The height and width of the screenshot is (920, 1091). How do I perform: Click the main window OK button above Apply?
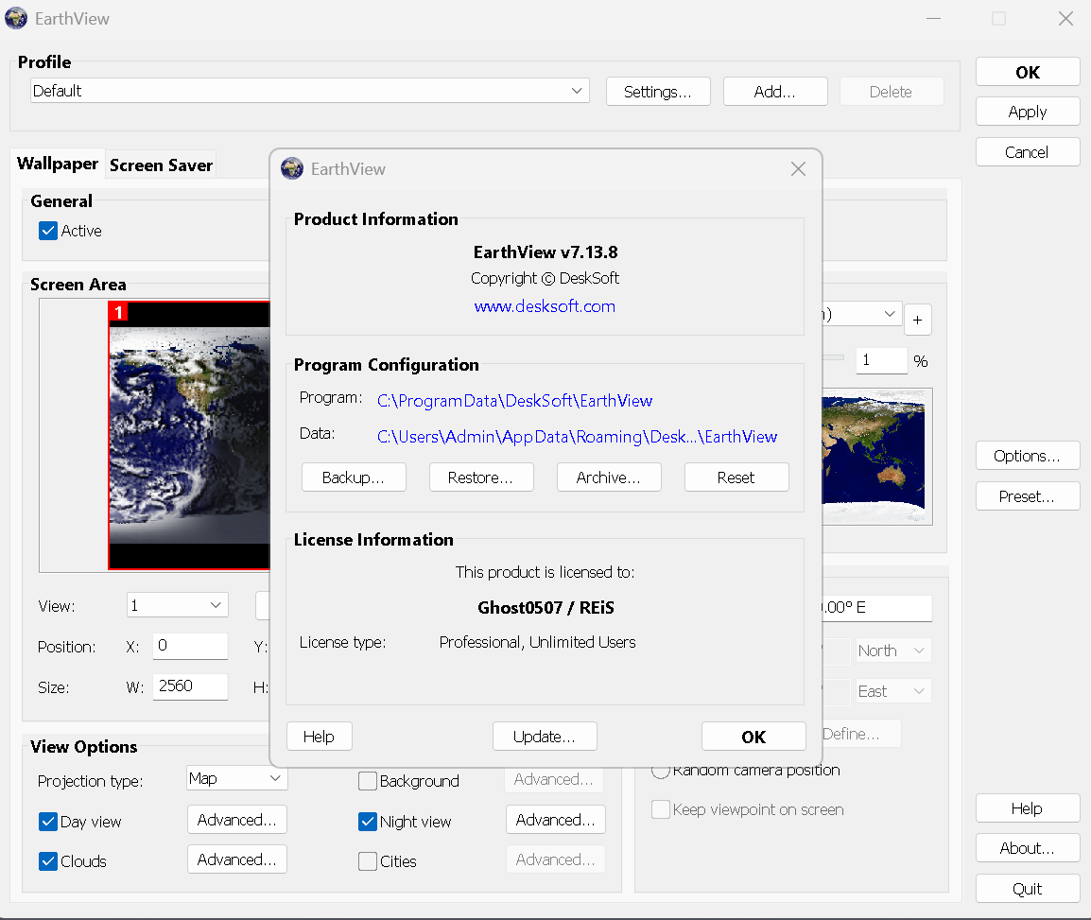1028,72
